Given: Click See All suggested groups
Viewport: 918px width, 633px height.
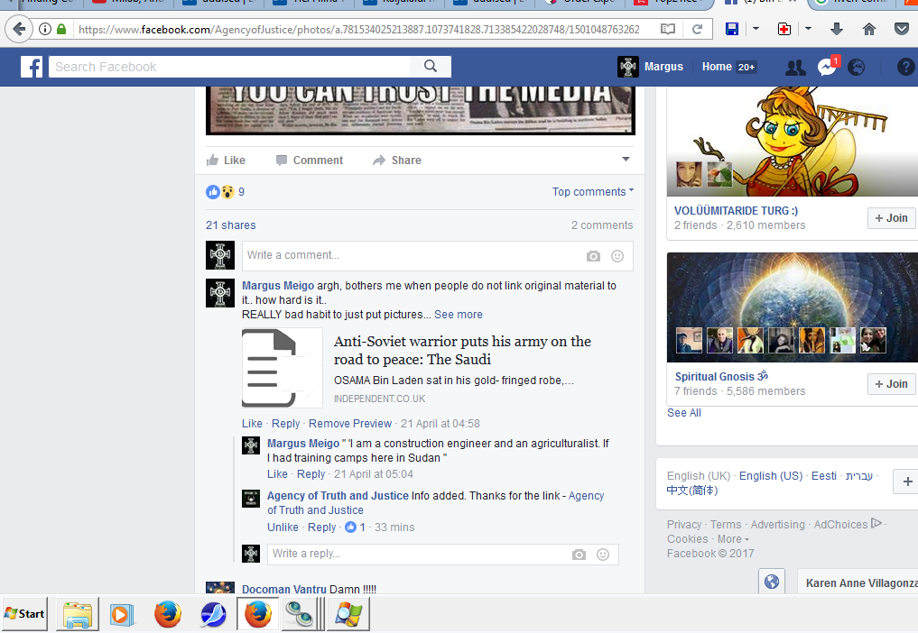Looking at the screenshot, I should tap(684, 413).
